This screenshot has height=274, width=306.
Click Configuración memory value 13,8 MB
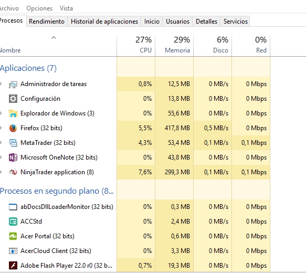pos(179,99)
